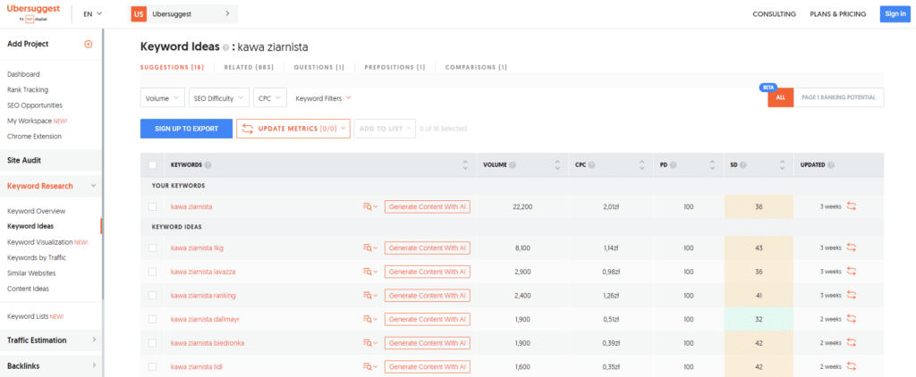Click the plus icon beside Add Project

click(x=89, y=44)
